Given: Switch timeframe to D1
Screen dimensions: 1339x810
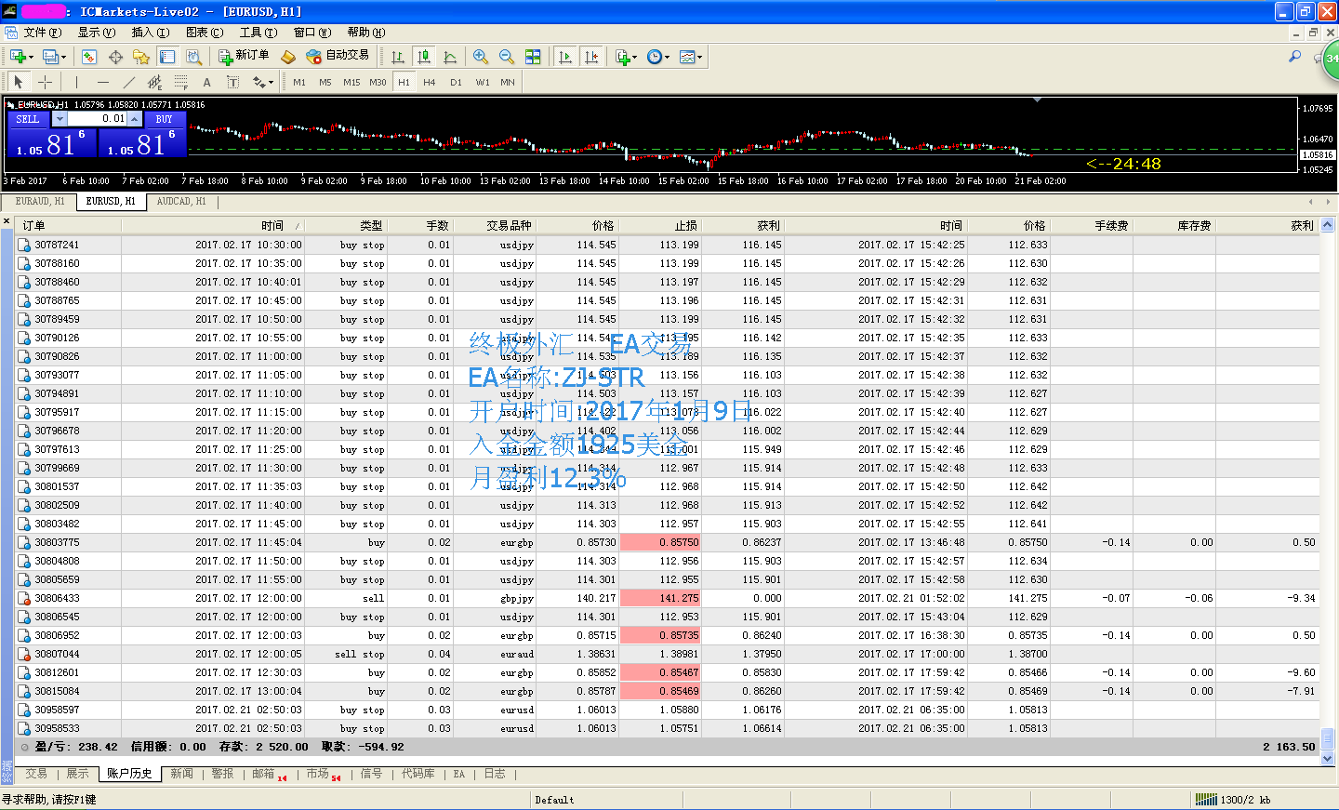Looking at the screenshot, I should pos(456,82).
